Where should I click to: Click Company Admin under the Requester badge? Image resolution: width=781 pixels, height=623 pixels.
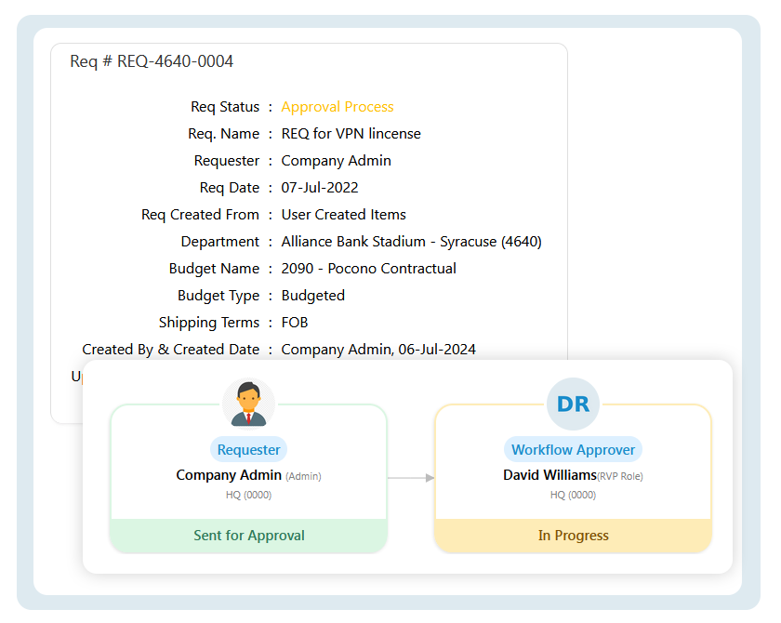click(229, 475)
